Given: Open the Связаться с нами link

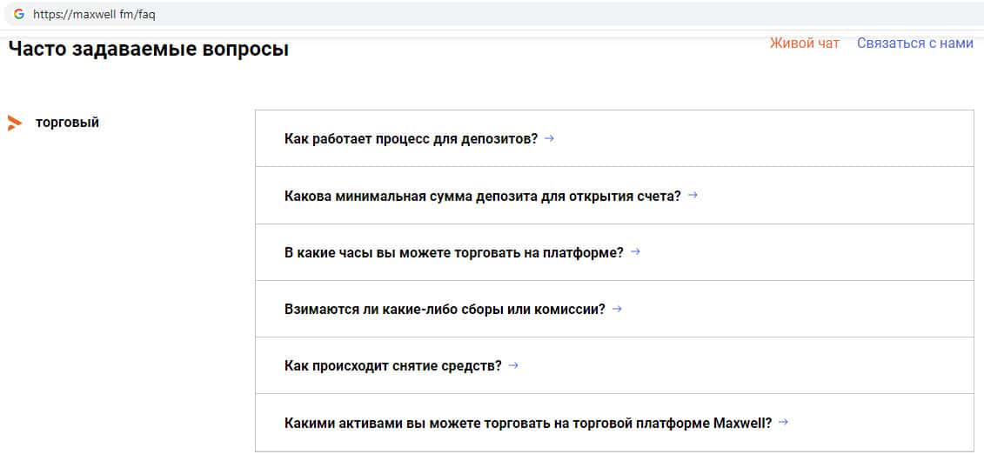Looking at the screenshot, I should (914, 43).
